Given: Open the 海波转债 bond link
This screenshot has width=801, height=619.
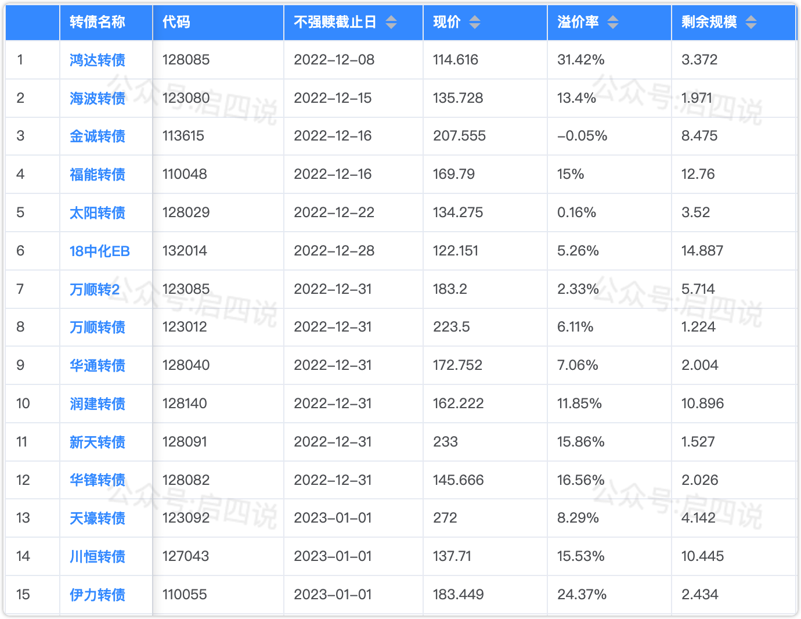Looking at the screenshot, I should [98, 98].
